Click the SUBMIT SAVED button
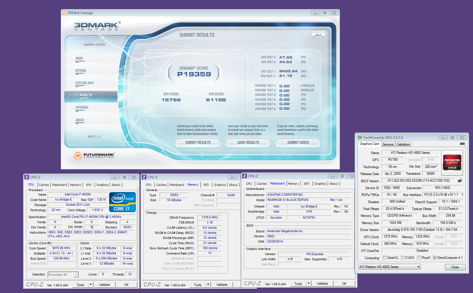 [298, 143]
